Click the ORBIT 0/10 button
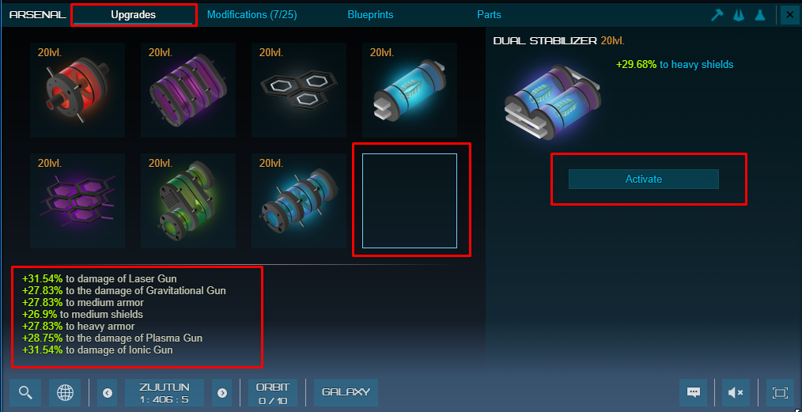802x412 pixels. click(273, 392)
